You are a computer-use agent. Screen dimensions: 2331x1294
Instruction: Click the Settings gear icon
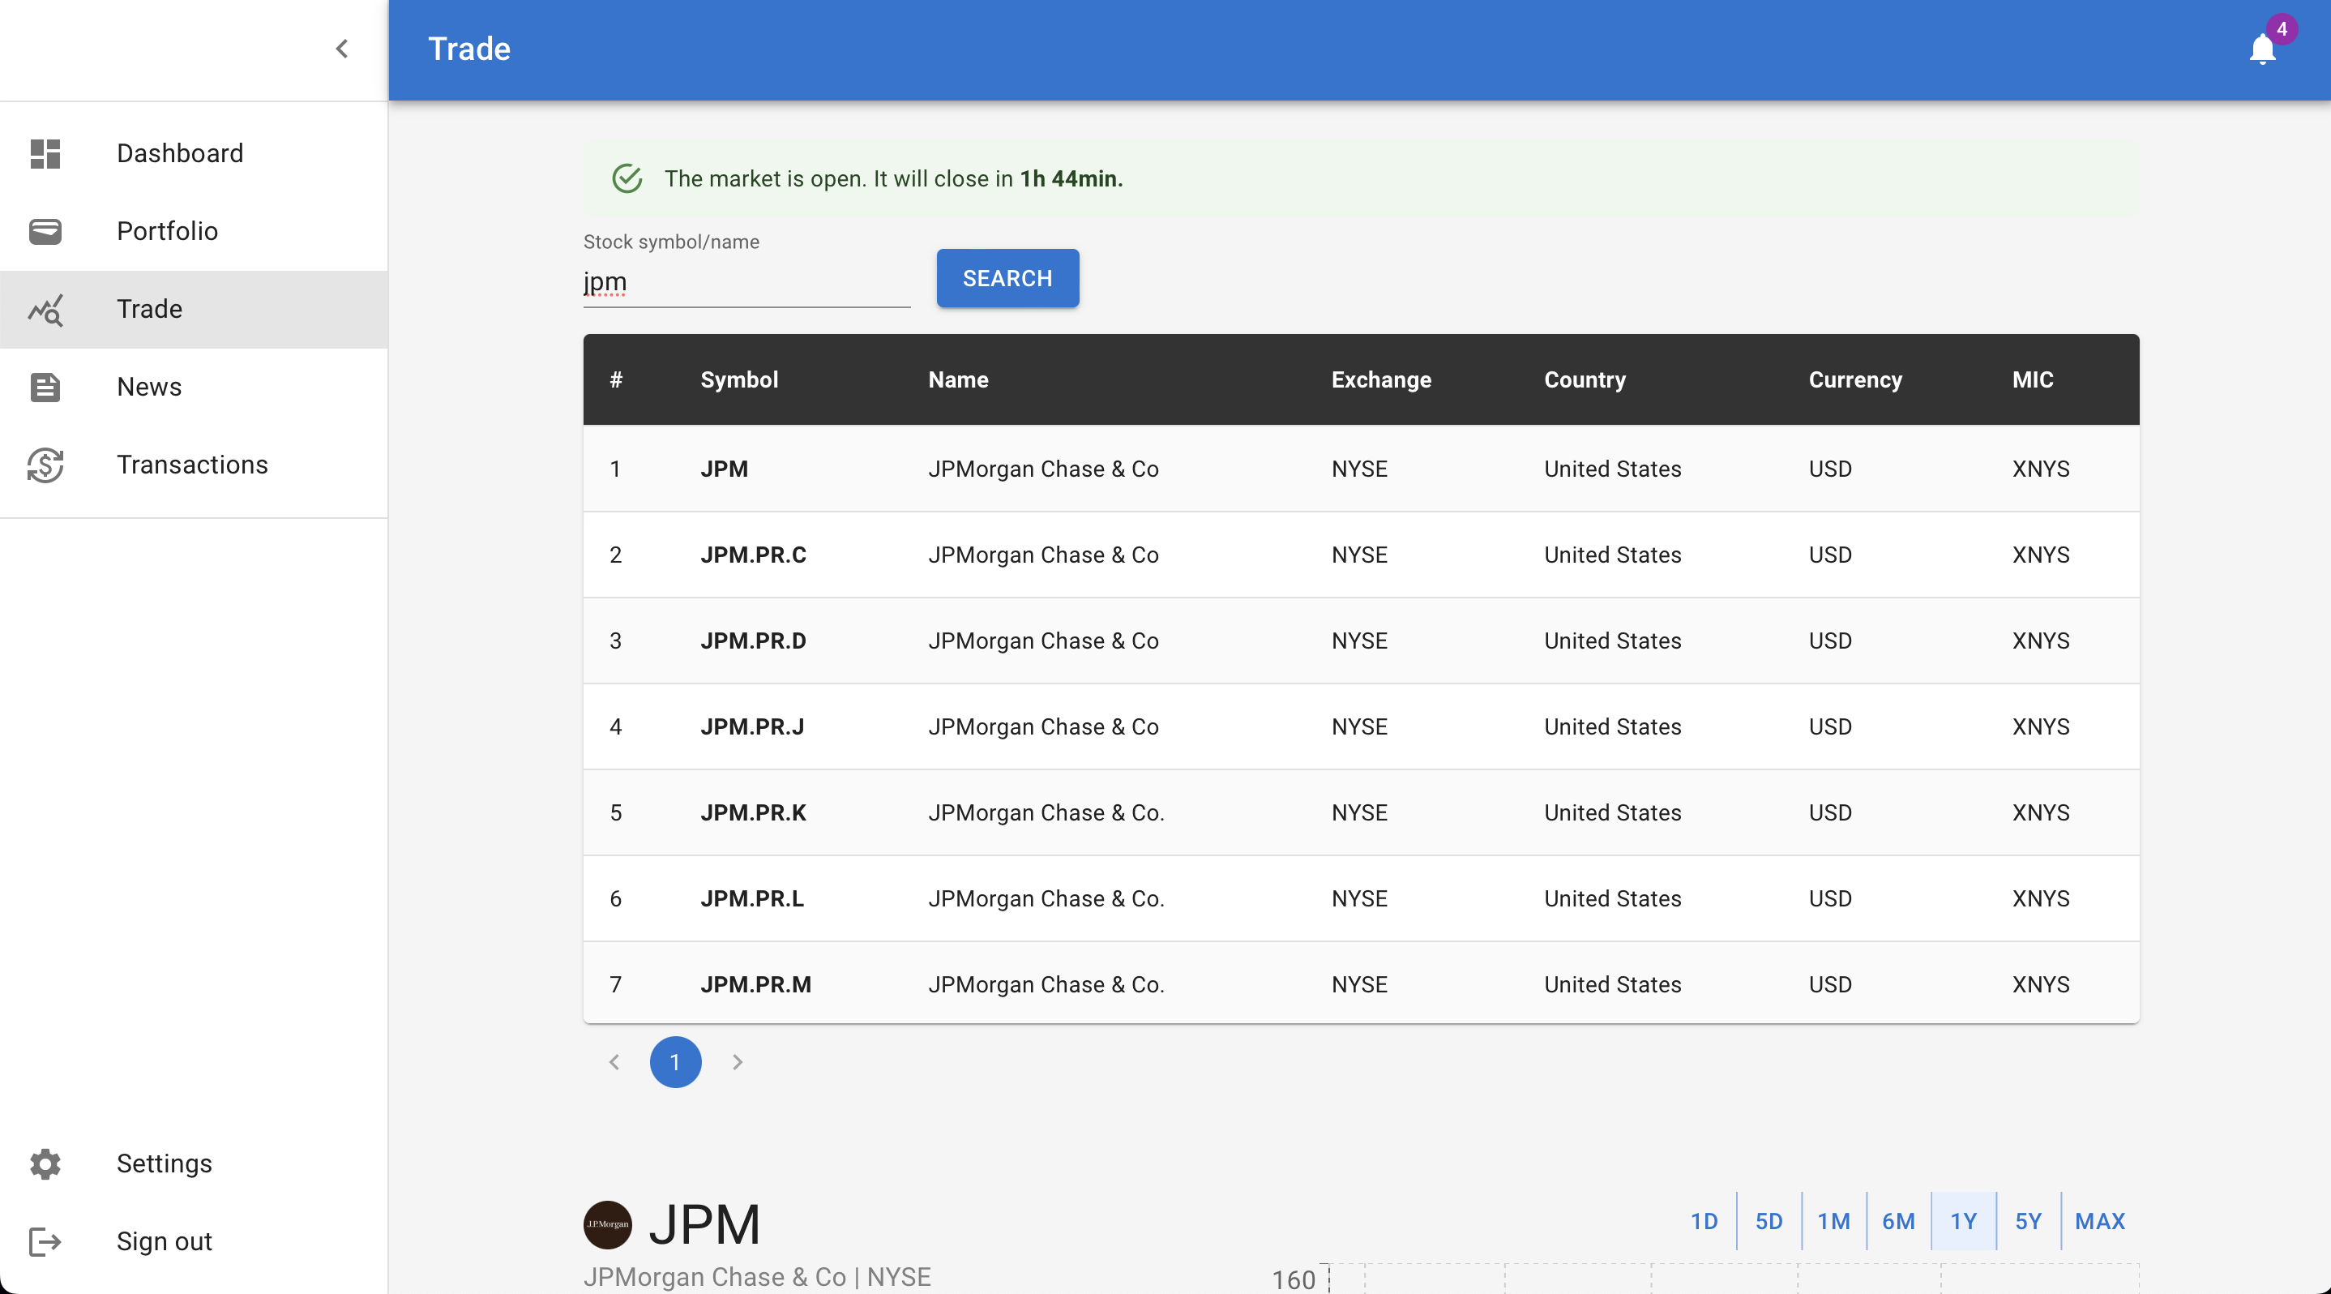[45, 1163]
